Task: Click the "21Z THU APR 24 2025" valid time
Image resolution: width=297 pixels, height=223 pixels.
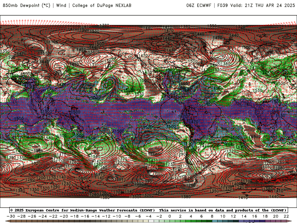Action: (x=270, y=5)
